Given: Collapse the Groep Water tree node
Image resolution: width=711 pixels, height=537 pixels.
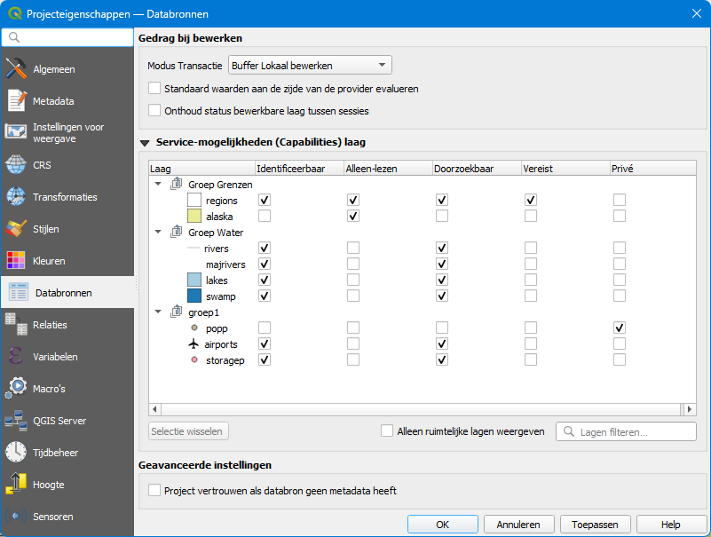Looking at the screenshot, I should point(158,232).
